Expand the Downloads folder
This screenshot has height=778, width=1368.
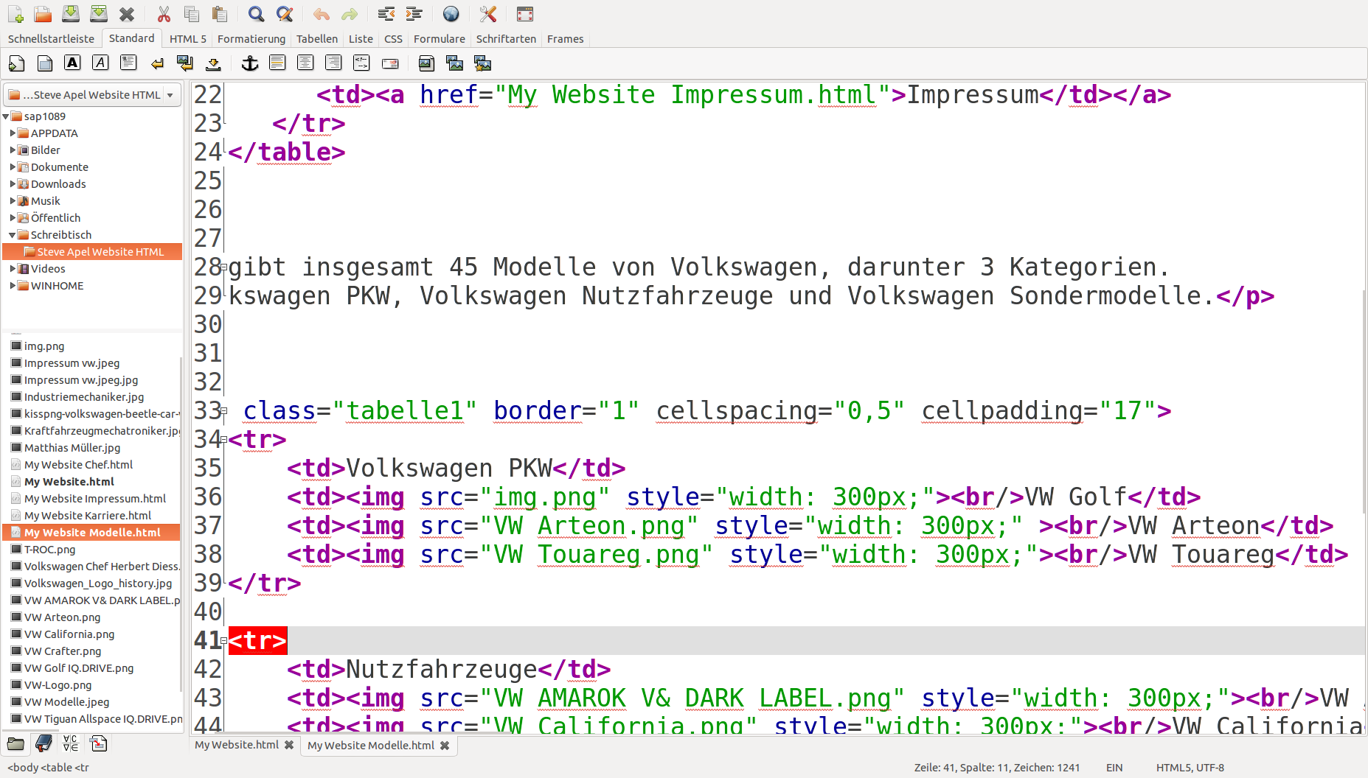(13, 184)
